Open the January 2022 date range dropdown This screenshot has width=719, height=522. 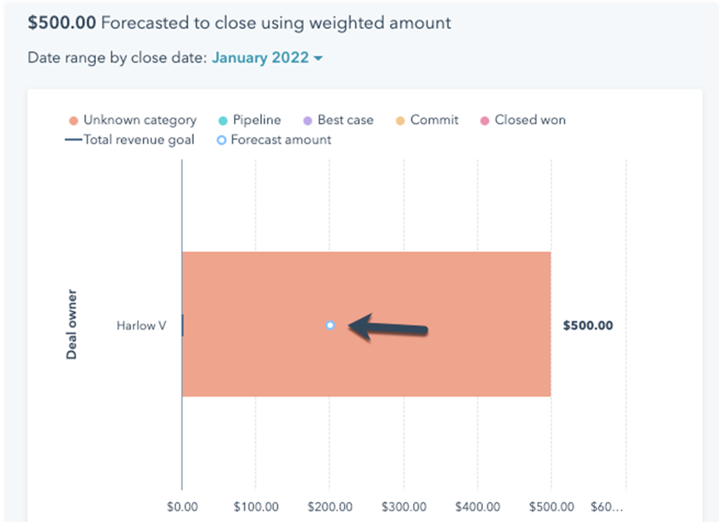(x=260, y=58)
